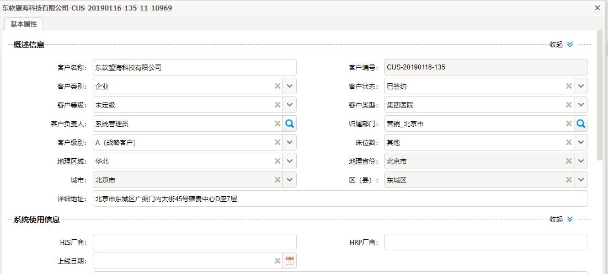
Task: Clear the 城市 value 北京市
Action: tap(278, 180)
